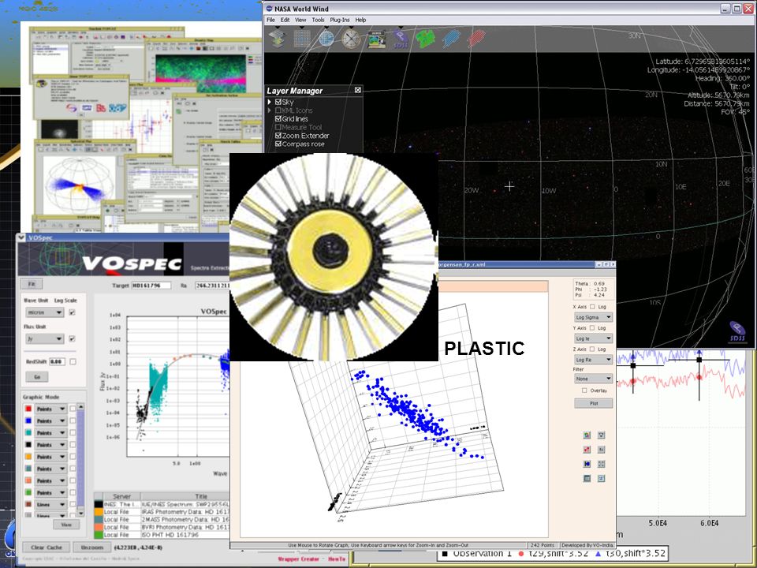Click the table icon in 3D plot sidebar
The width and height of the screenshot is (757, 568).
tap(587, 479)
